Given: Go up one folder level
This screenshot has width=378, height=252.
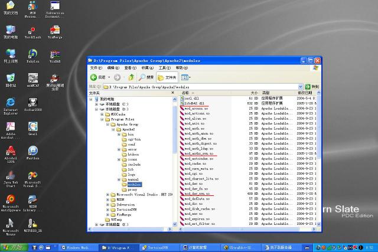Looking at the screenshot, I should click(x=131, y=77).
